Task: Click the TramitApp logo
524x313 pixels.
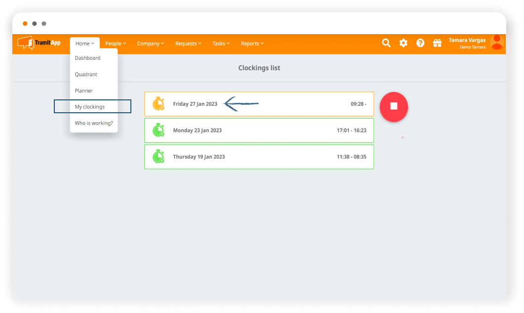Action: click(x=39, y=43)
